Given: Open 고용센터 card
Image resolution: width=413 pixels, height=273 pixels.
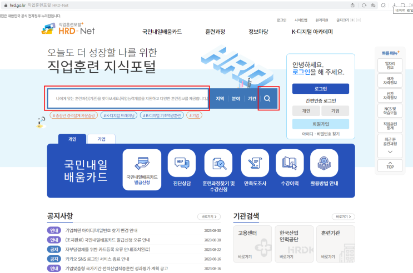Looking at the screenshot, I should (x=252, y=244).
